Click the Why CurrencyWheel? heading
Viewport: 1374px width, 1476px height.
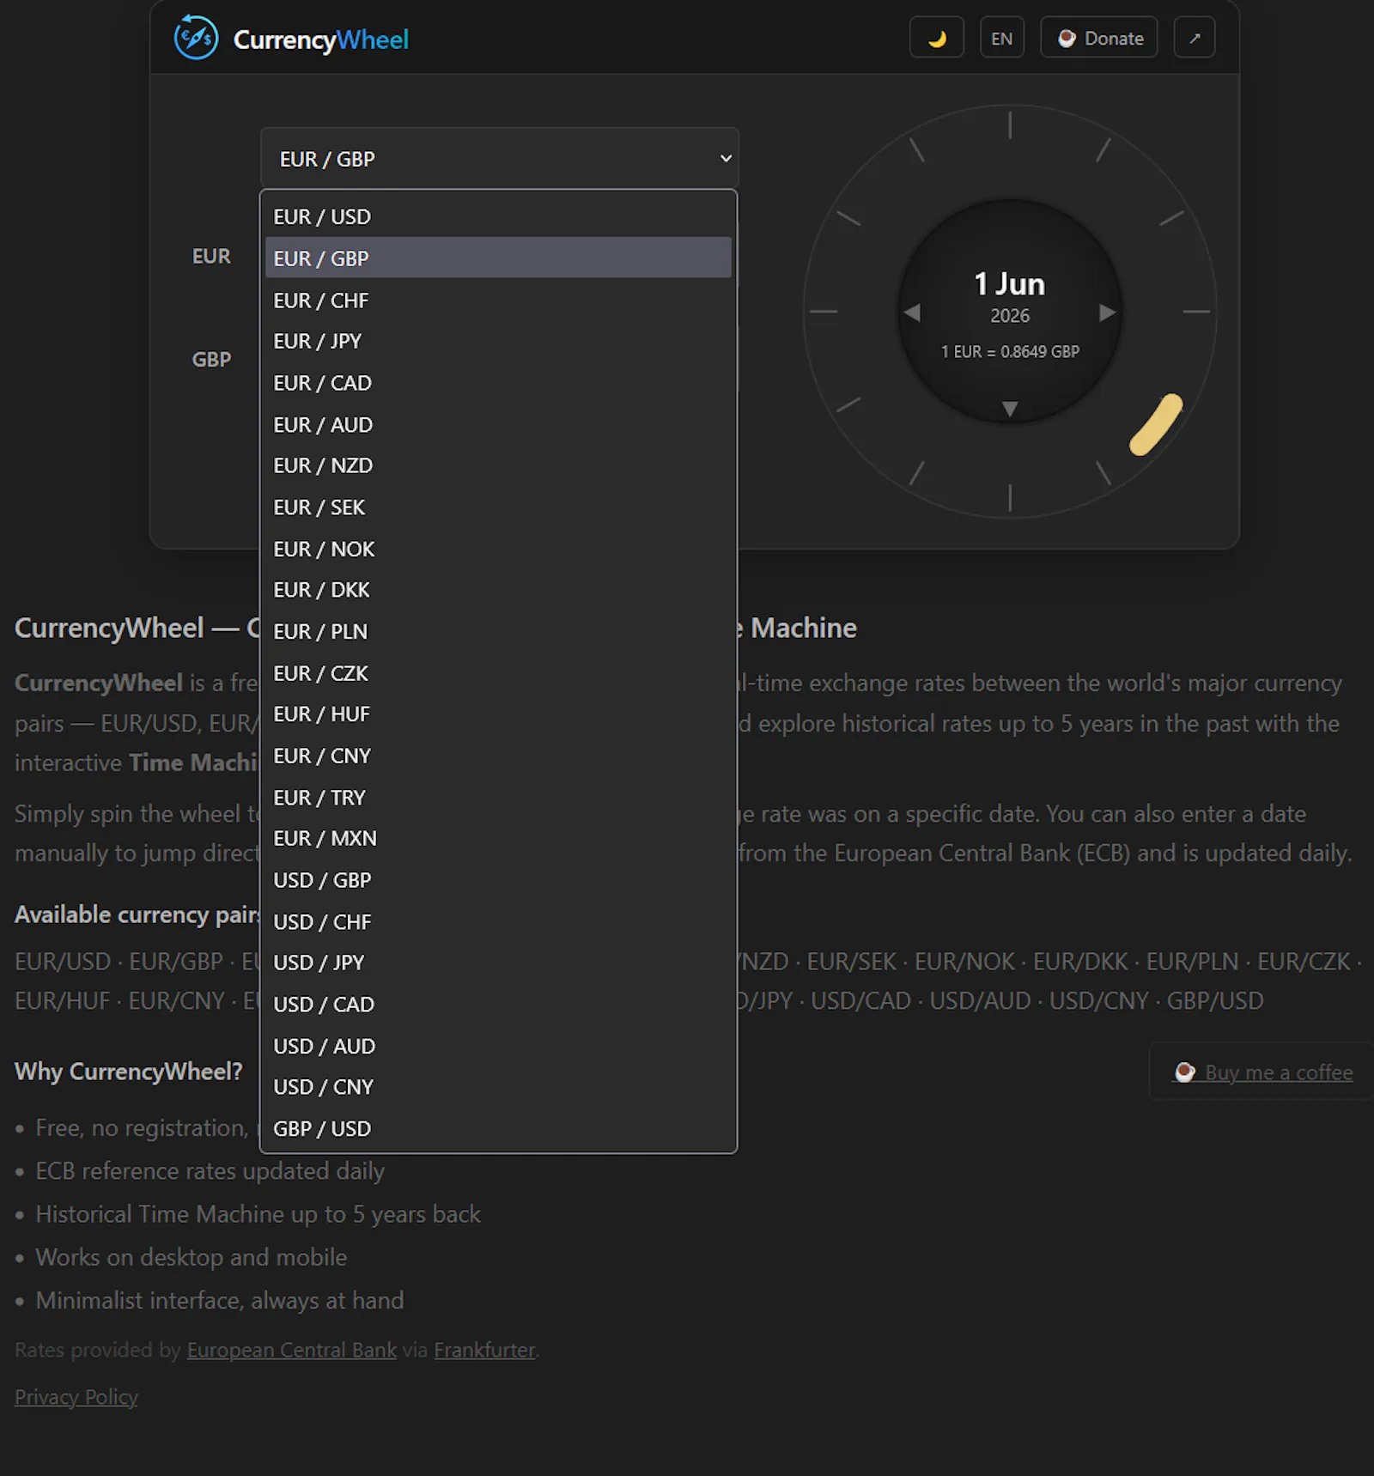(129, 1072)
